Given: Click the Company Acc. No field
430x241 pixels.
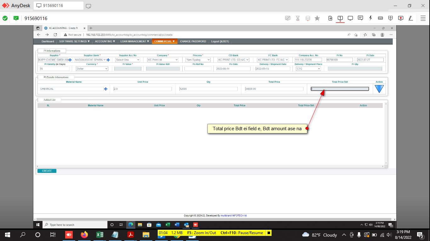Looking at the screenshot, I should click(x=308, y=60).
